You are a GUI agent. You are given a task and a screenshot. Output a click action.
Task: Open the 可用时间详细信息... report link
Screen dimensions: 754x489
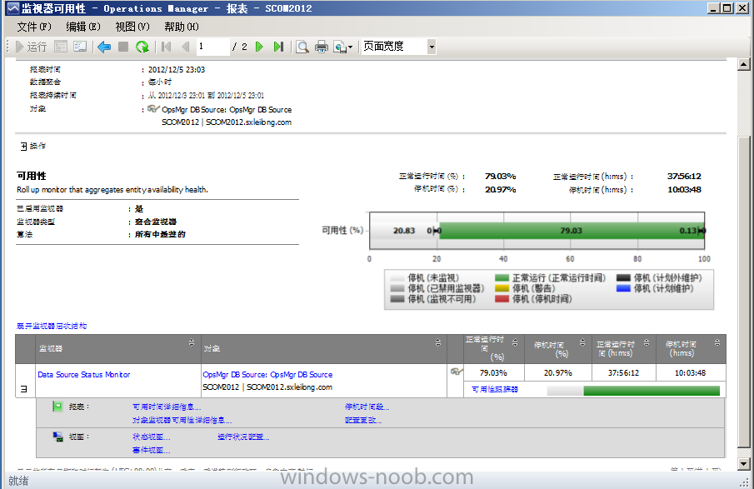(167, 407)
